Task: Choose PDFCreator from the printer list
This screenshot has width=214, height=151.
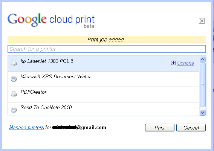Action: point(104,95)
